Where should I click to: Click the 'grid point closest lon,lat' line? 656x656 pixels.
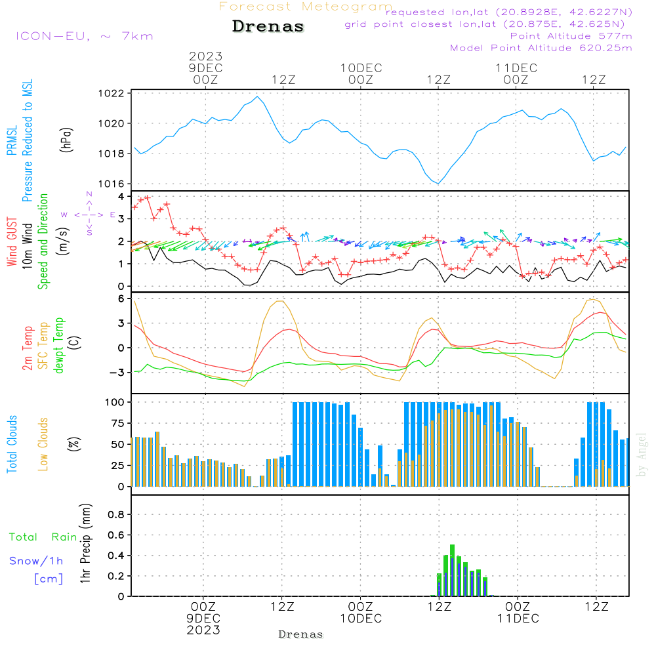(485, 24)
